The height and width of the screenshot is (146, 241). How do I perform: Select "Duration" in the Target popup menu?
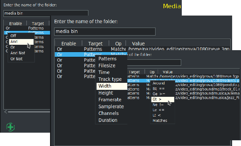click(x=108, y=120)
